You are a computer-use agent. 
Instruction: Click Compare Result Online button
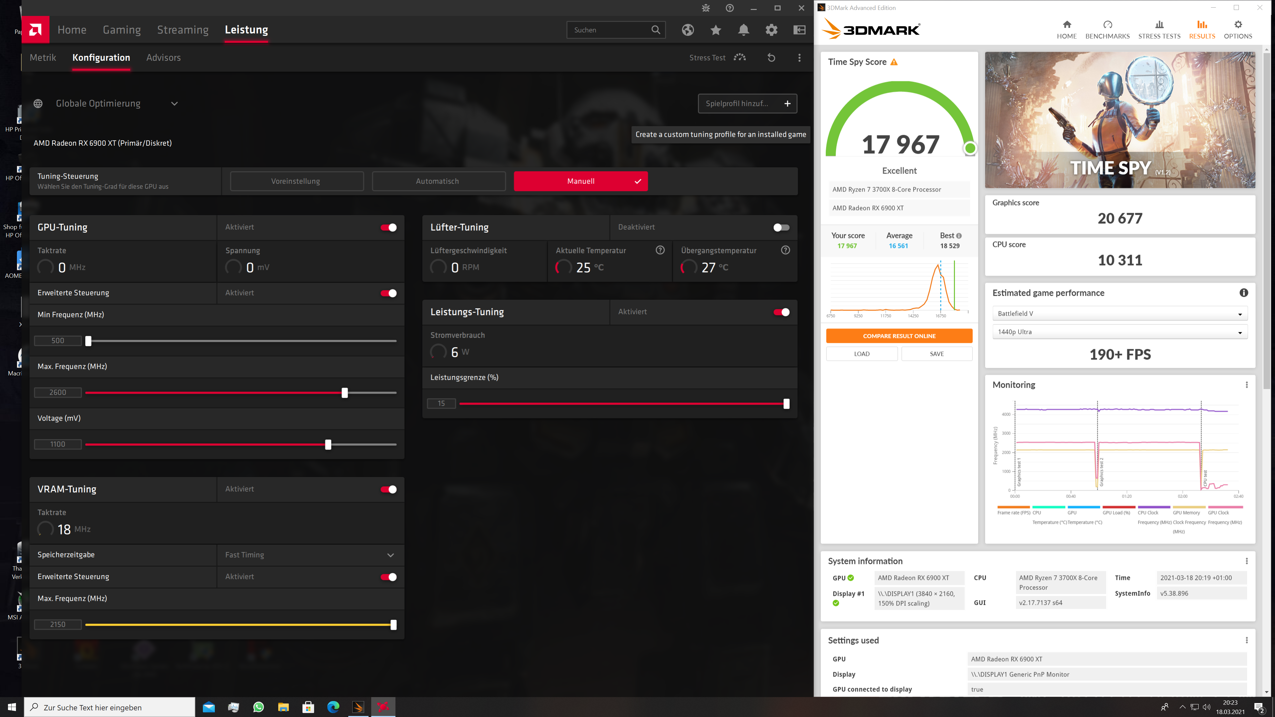coord(899,336)
